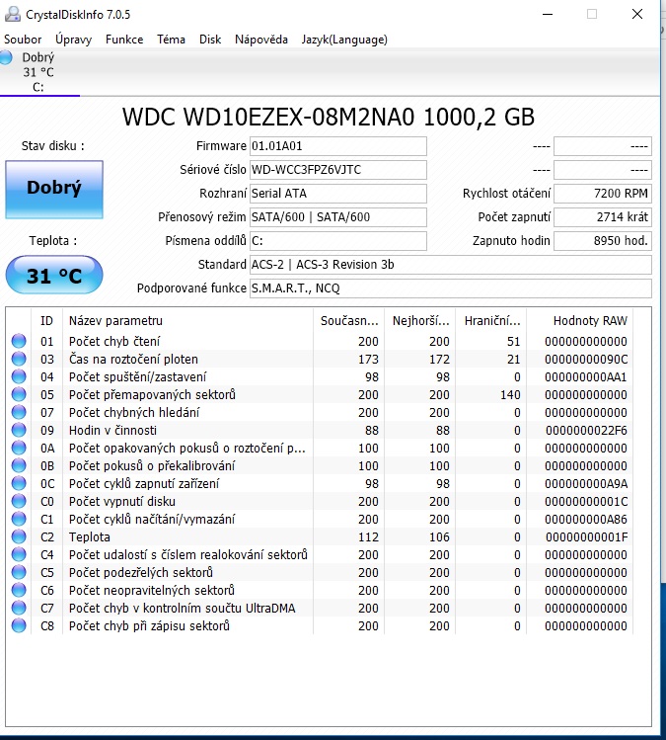Click status orb for Teplota row

click(x=19, y=536)
